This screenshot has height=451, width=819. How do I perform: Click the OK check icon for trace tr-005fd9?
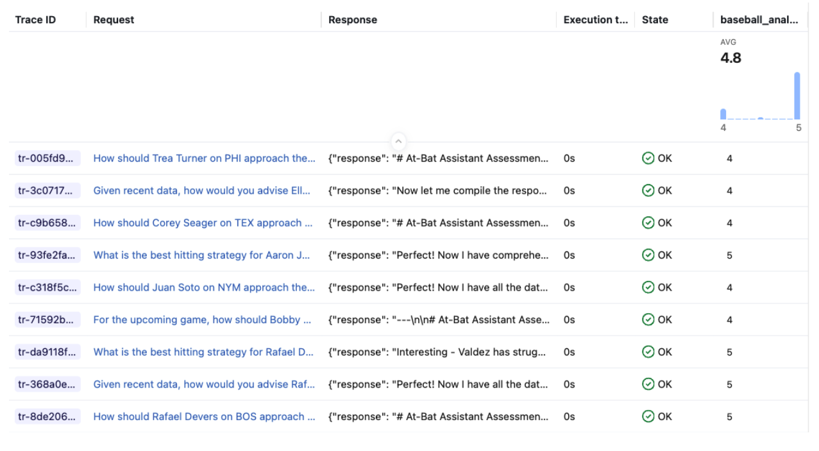pos(648,158)
